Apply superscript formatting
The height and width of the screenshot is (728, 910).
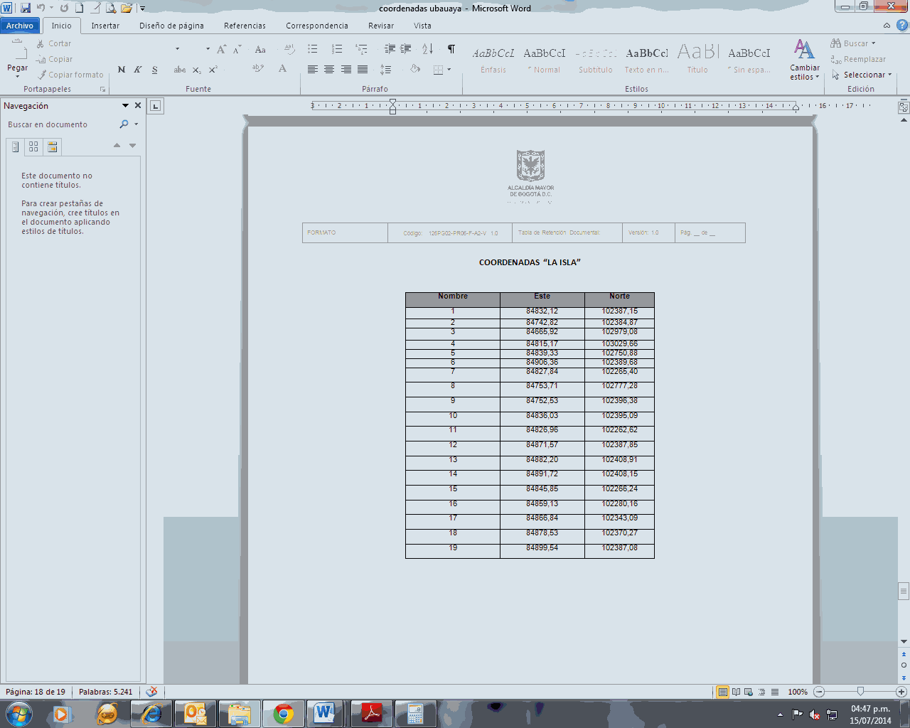point(213,70)
